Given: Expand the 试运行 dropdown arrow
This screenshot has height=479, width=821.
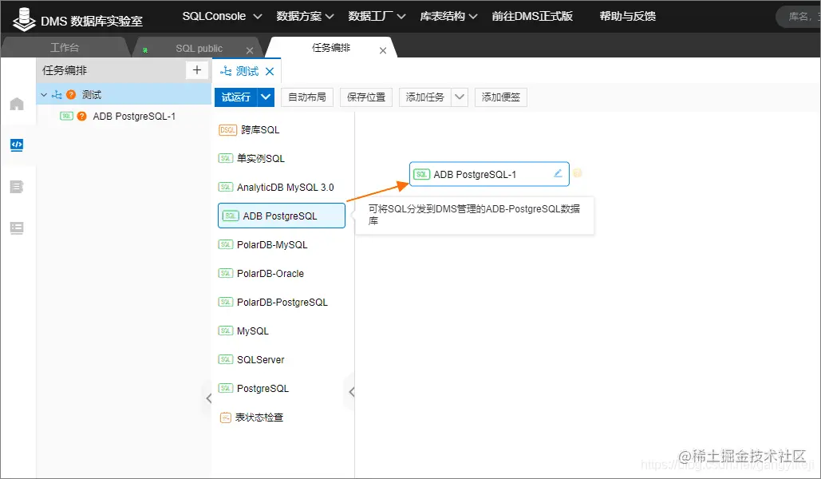Looking at the screenshot, I should click(x=266, y=97).
